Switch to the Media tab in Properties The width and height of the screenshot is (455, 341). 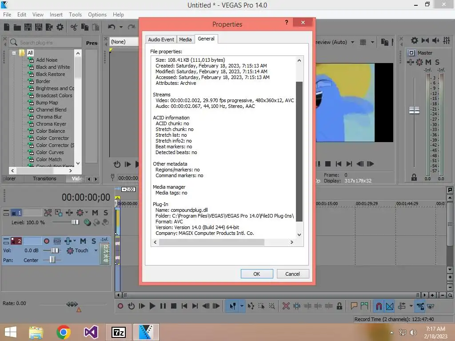tap(185, 40)
